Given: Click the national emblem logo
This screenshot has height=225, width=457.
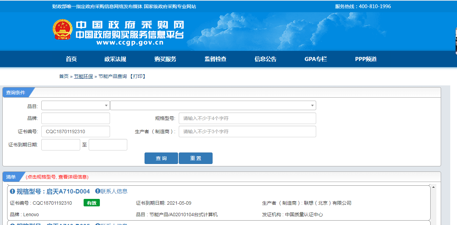Looking at the screenshot, I should [63, 30].
